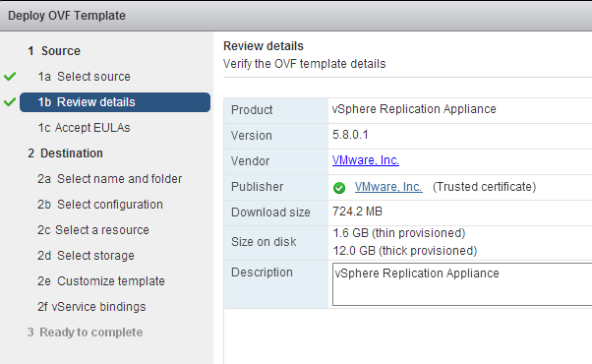
Task: Click the download size value 724.2 MB
Action: [357, 212]
